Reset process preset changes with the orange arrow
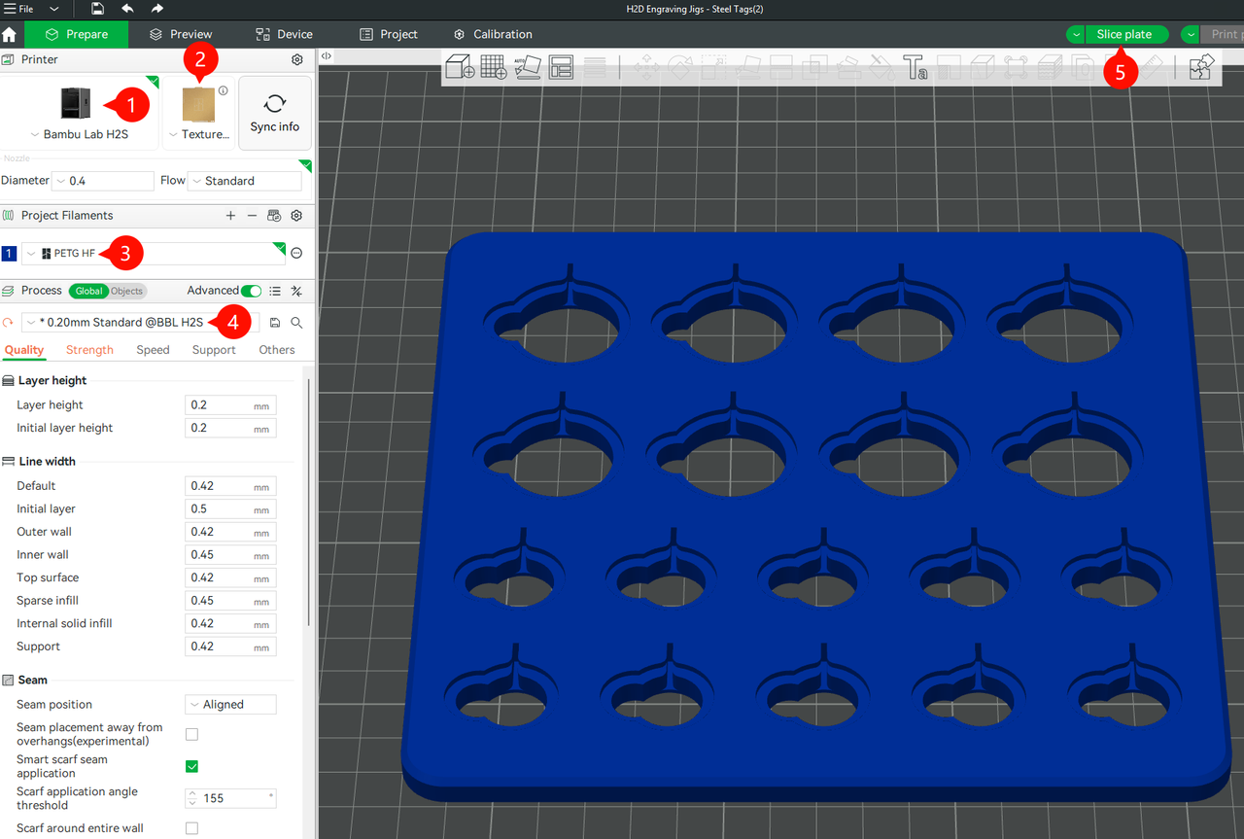The width and height of the screenshot is (1244, 839). point(9,323)
